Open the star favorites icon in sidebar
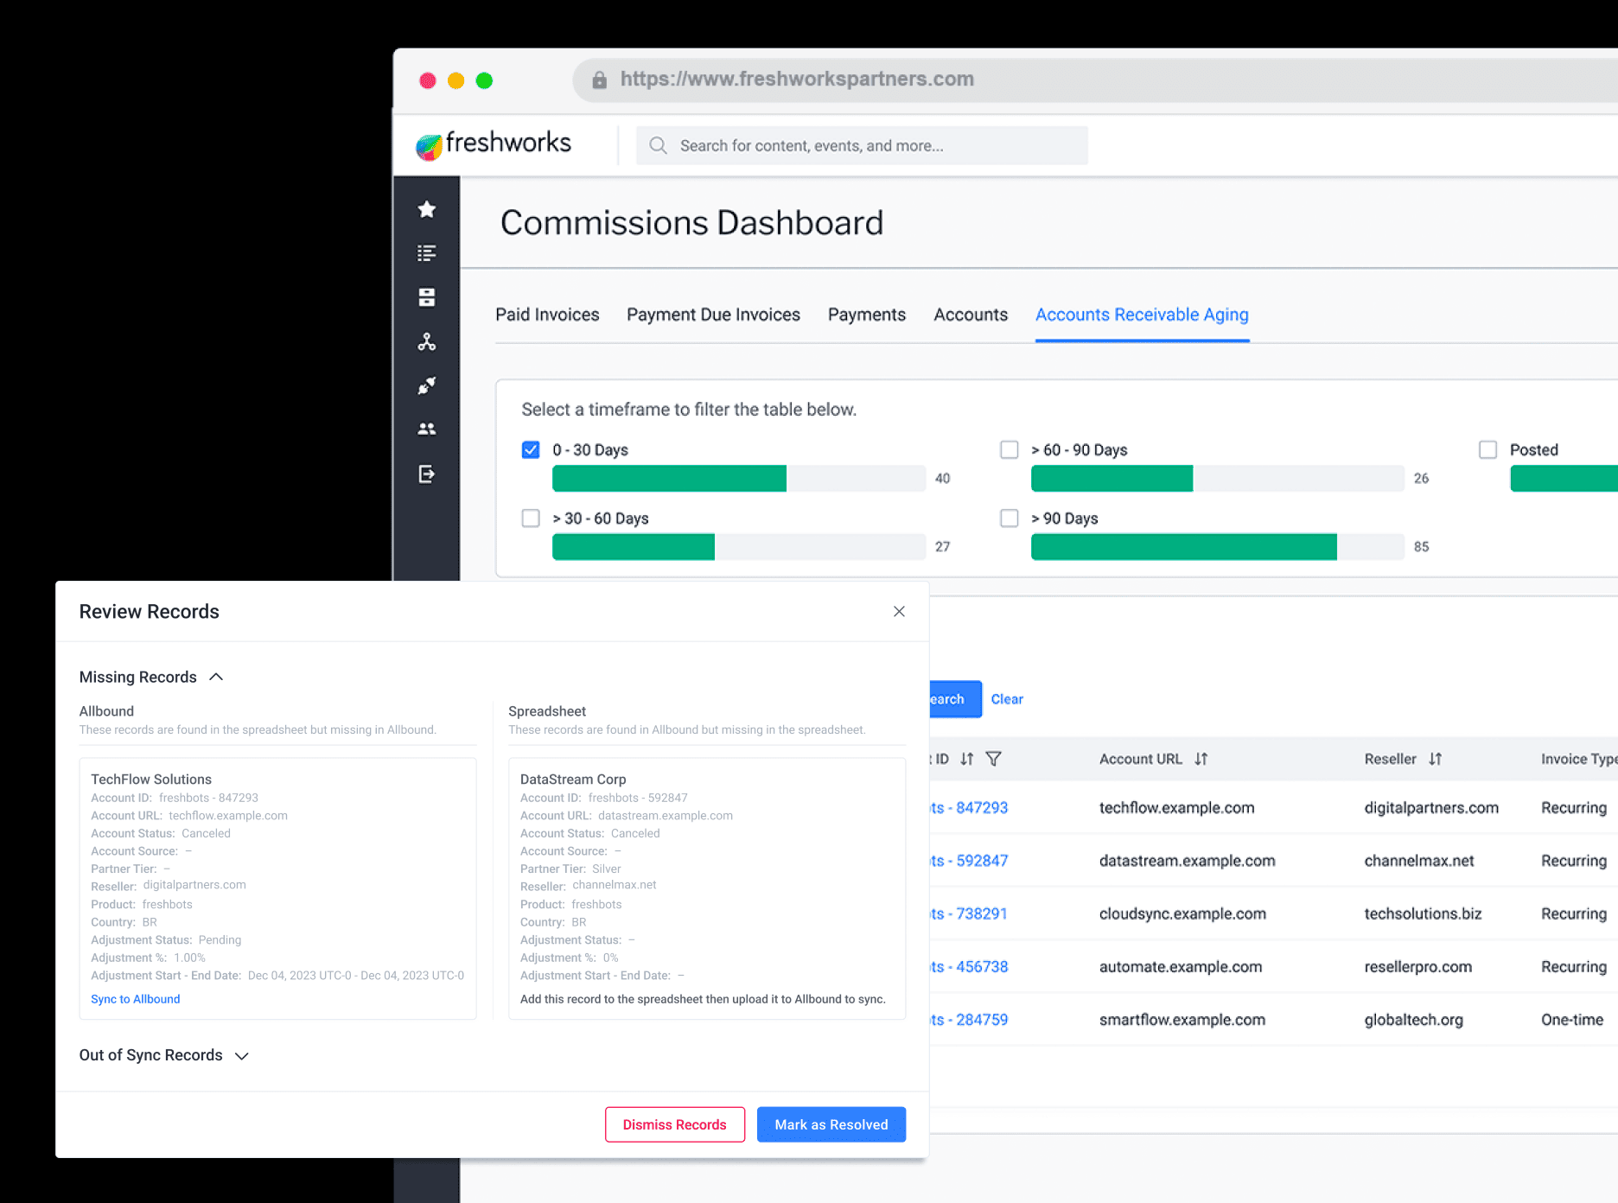 [426, 209]
